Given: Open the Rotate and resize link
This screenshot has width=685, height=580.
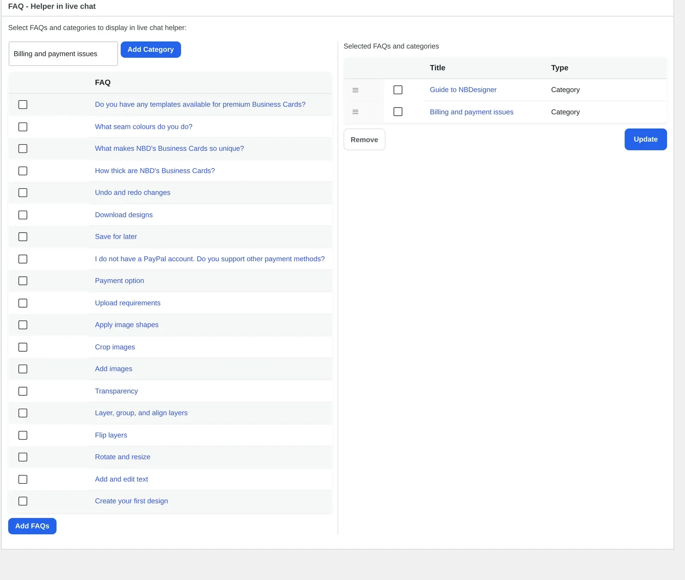Looking at the screenshot, I should [x=122, y=457].
